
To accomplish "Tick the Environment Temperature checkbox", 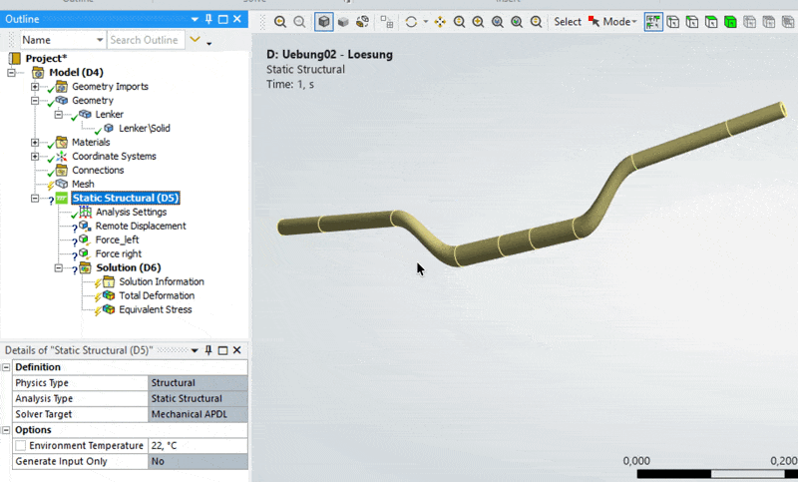I will click(20, 445).
